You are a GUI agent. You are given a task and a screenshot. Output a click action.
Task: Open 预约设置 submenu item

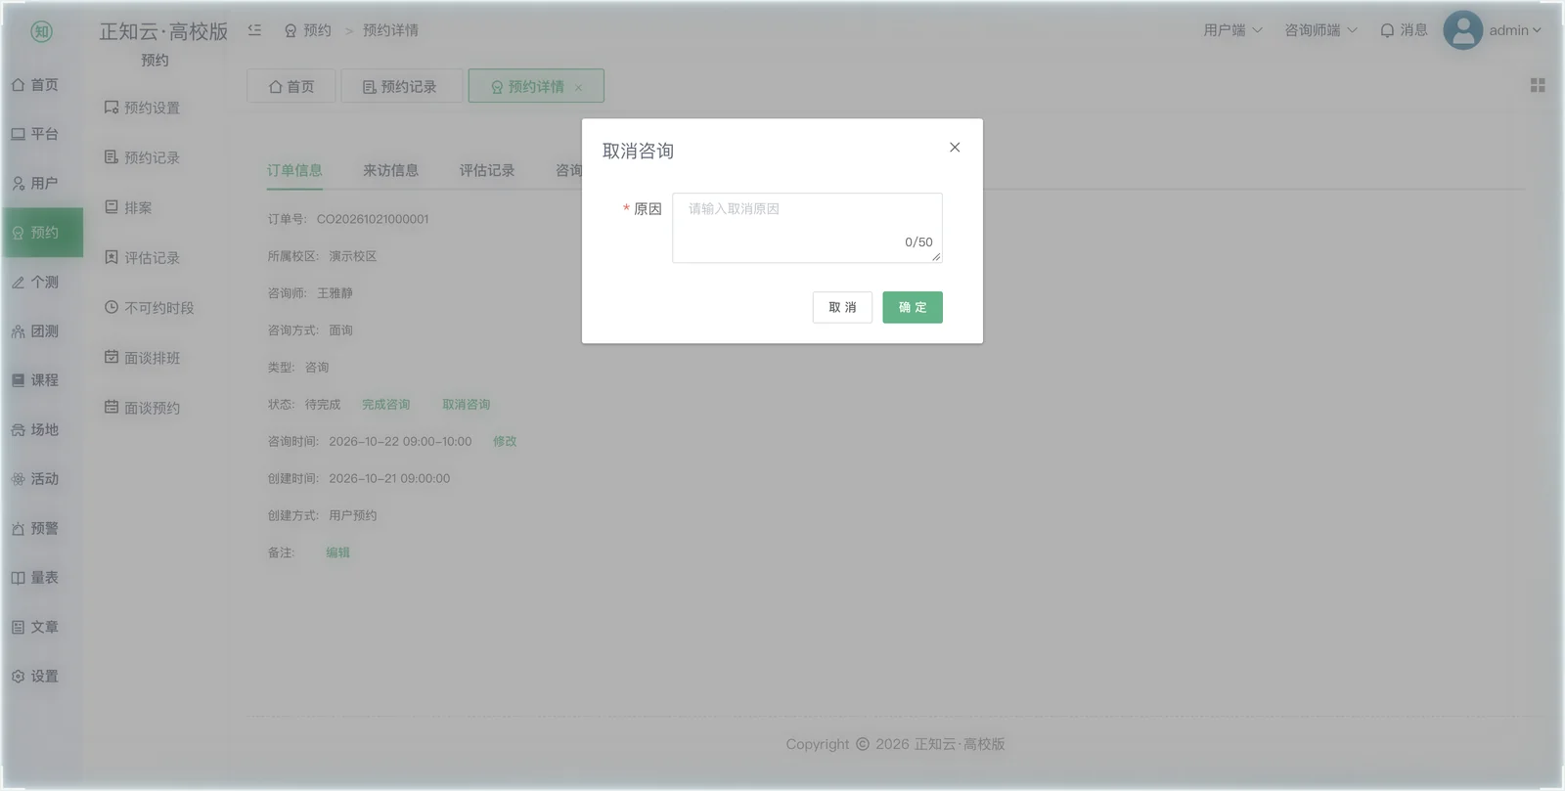(x=143, y=108)
